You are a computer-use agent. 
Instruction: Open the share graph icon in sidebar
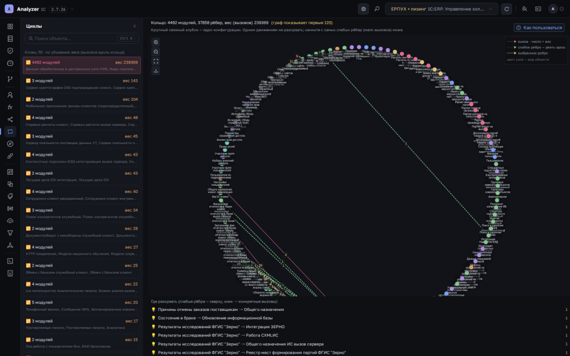(x=10, y=120)
